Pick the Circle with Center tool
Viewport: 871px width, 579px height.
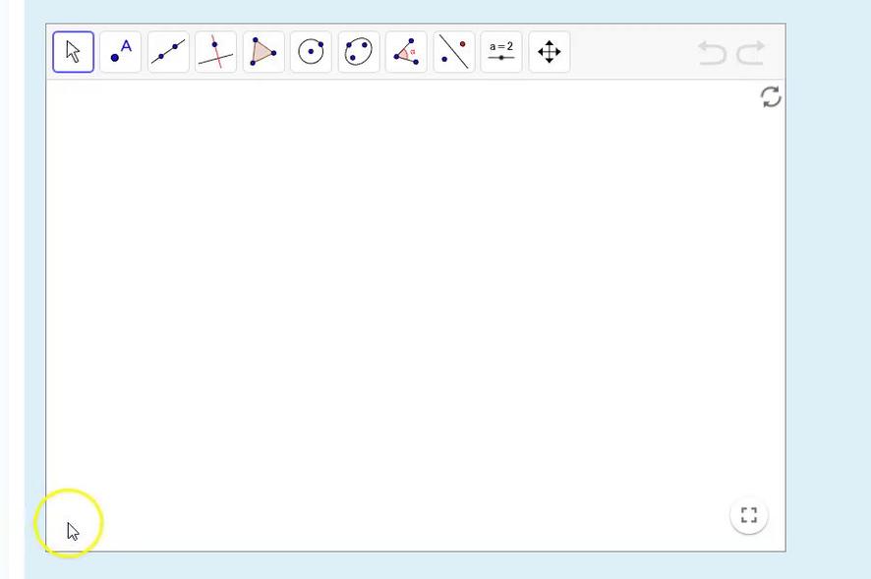coord(311,52)
